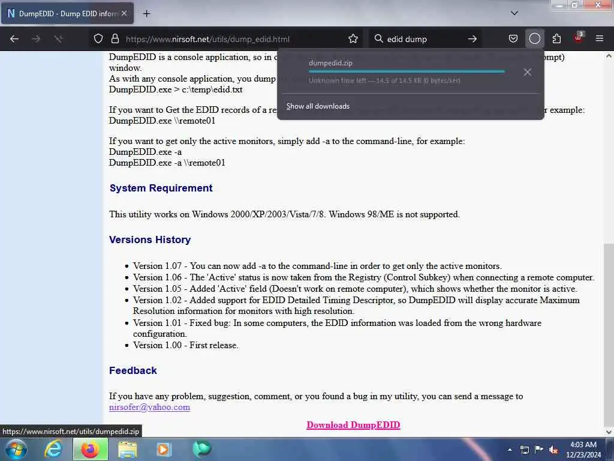The width and height of the screenshot is (614, 461).
Task: Open Windows Explorer from taskbar
Action: pos(127,449)
